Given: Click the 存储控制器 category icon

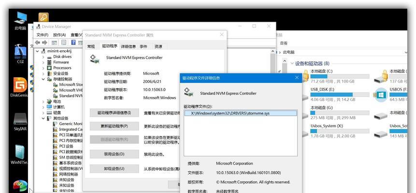Looking at the screenshot, I should tap(49, 79).
